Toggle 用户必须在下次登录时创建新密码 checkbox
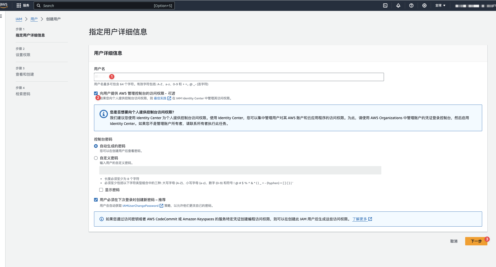Image resolution: width=496 pixels, height=267 pixels. pos(96,200)
